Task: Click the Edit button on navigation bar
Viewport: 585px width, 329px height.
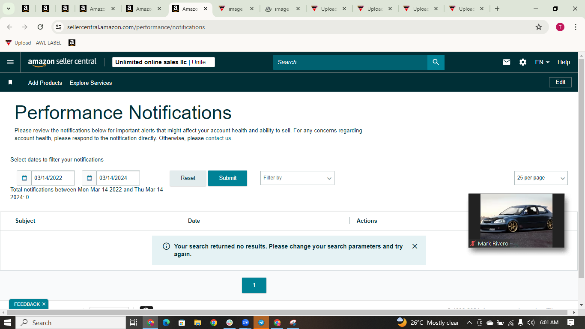Action: tap(560, 82)
